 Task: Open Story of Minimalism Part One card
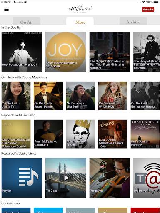(x=147, y=52)
